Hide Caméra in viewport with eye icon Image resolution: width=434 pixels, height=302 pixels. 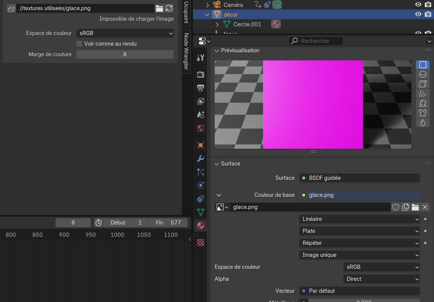click(418, 5)
